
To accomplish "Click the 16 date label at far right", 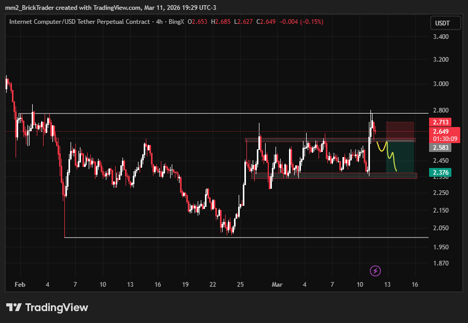I will (x=415, y=285).
